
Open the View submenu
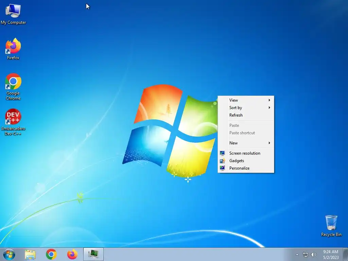pyautogui.click(x=246, y=100)
